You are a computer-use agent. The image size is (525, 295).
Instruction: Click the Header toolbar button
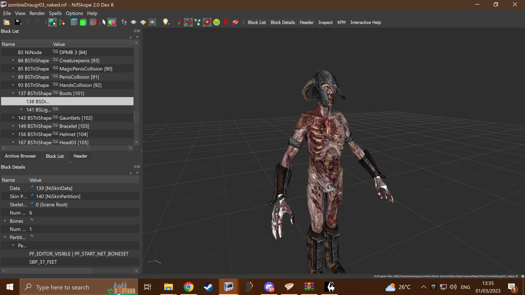coord(307,22)
